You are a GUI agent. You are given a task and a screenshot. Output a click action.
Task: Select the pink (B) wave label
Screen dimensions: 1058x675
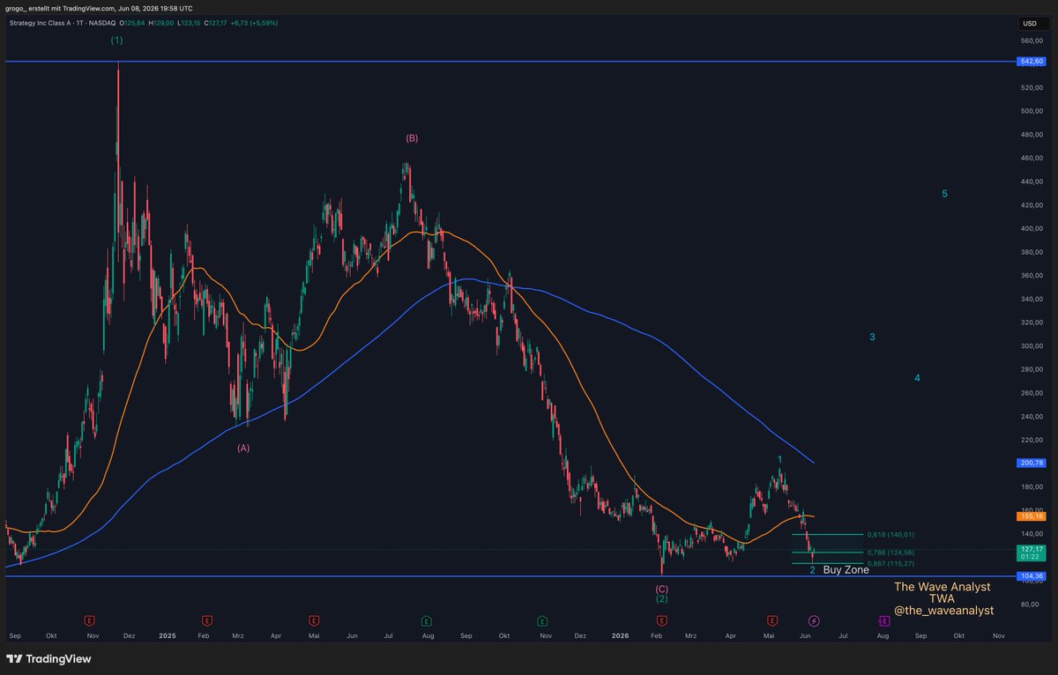[x=412, y=138]
